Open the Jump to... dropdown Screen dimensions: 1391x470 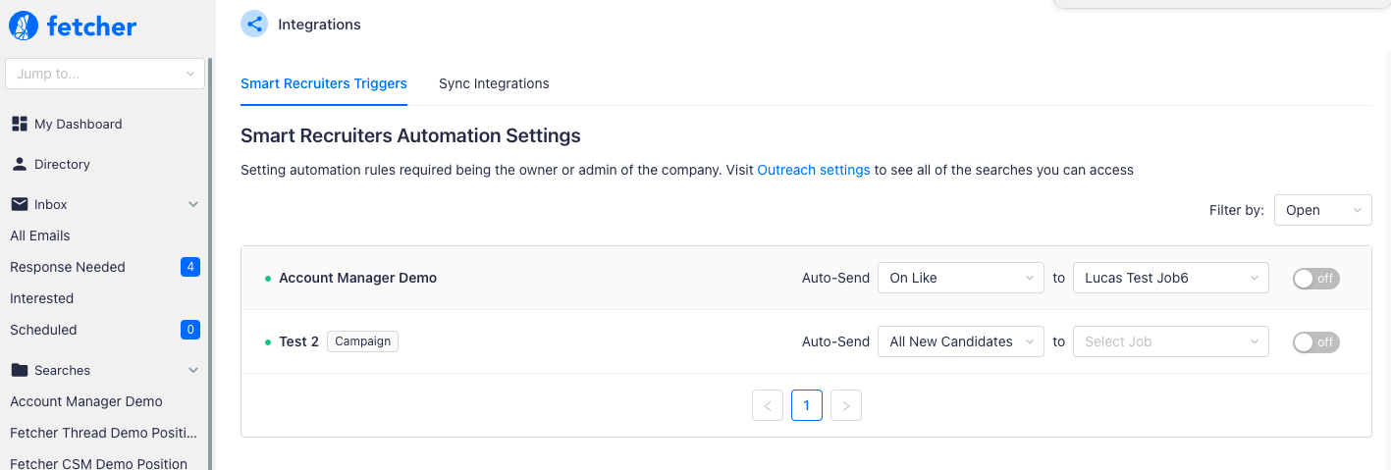click(x=105, y=74)
